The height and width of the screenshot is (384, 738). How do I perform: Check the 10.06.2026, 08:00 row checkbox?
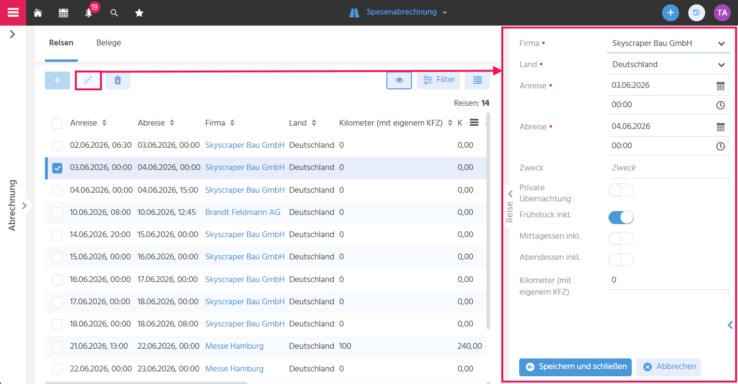coord(57,213)
